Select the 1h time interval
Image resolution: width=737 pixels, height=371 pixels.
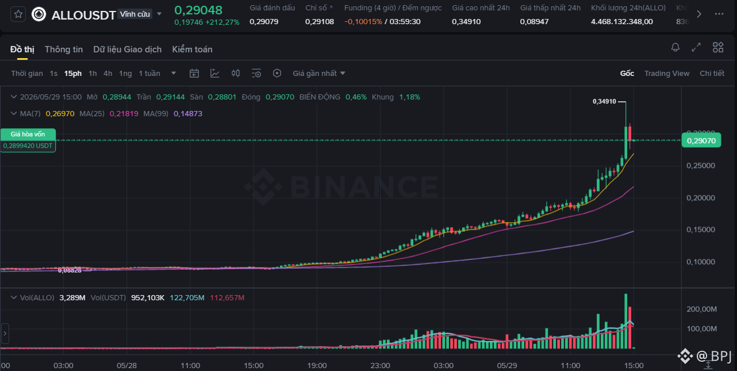[93, 73]
